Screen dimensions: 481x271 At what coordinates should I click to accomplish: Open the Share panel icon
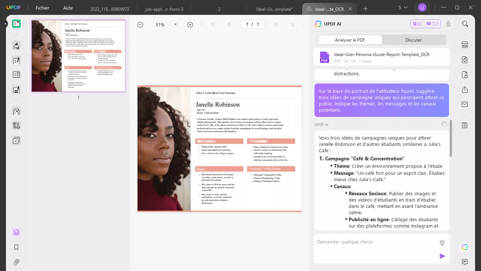point(465,90)
